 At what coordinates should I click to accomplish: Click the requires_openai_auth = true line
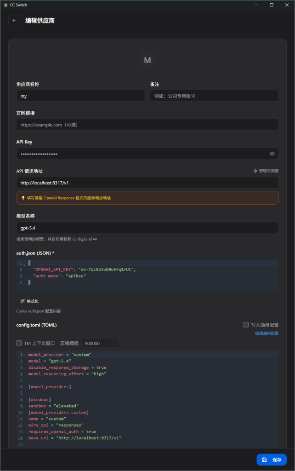62,431
